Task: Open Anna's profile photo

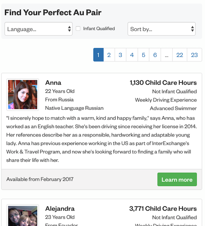Action: (23, 94)
